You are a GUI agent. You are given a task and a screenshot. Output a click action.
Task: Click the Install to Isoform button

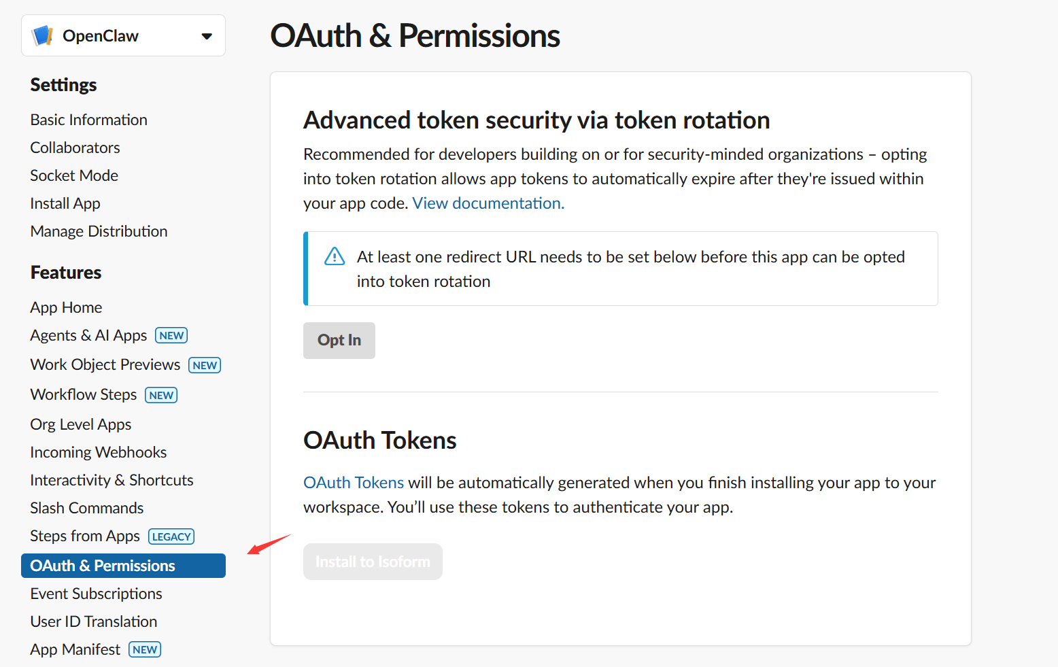pos(373,562)
